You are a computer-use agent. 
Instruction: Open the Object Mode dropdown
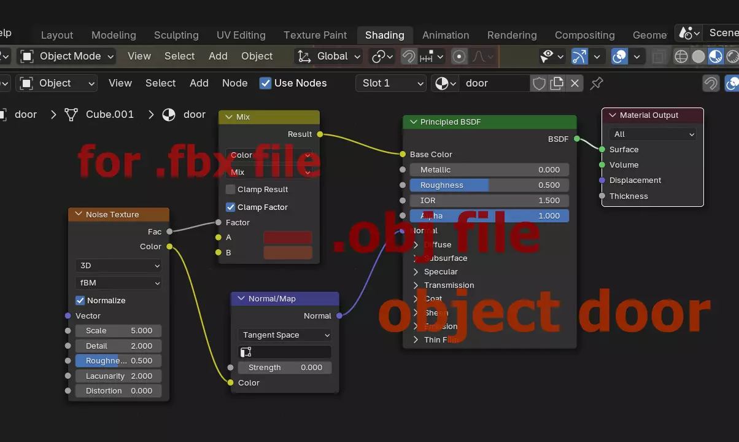(66, 56)
